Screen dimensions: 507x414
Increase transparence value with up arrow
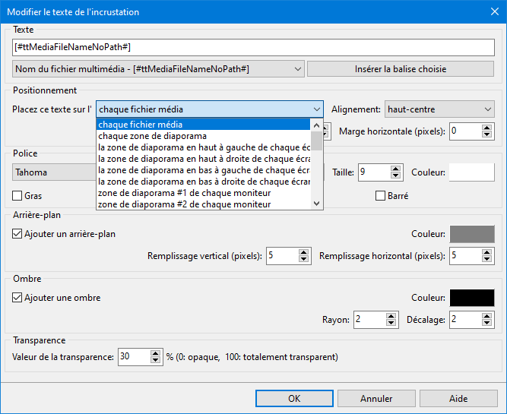tap(155, 353)
